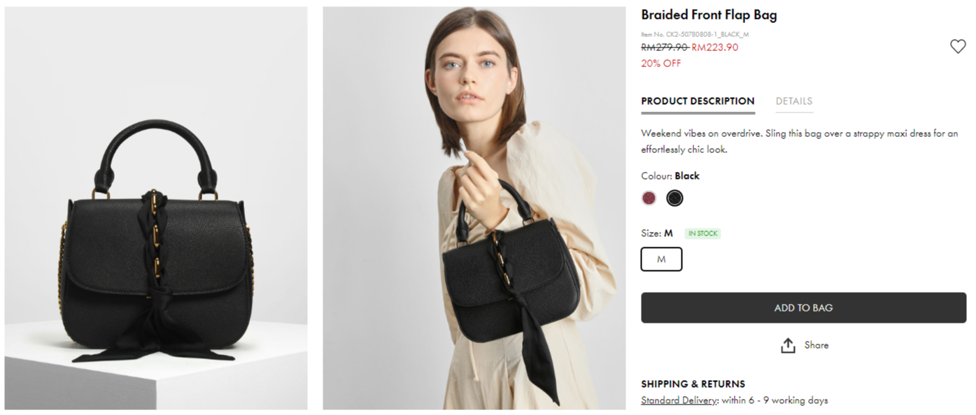Open the black bag product photo

(156, 208)
